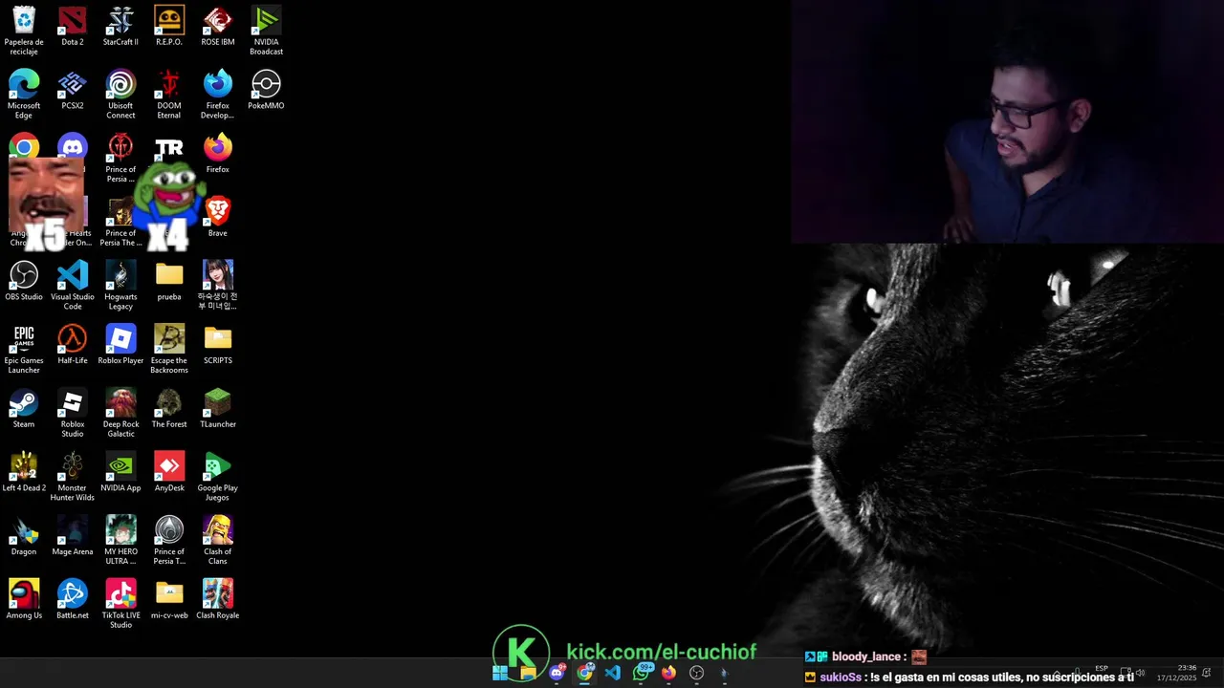This screenshot has height=688, width=1224.
Task: Launch Dota 2 from the desktop
Action: [x=73, y=27]
